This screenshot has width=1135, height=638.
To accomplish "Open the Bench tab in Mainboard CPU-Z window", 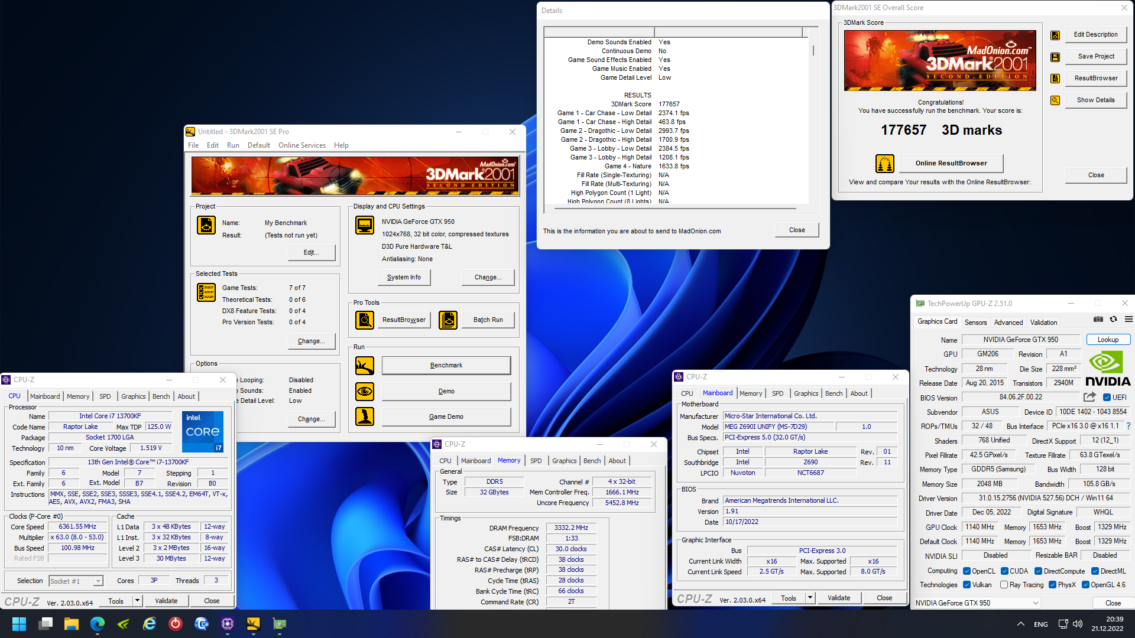I will tap(834, 393).
